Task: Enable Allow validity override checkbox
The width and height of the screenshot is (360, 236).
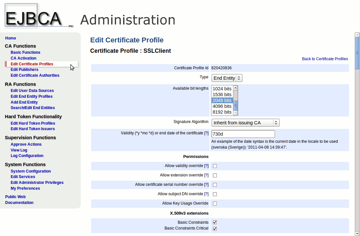Action: [x=215, y=166]
